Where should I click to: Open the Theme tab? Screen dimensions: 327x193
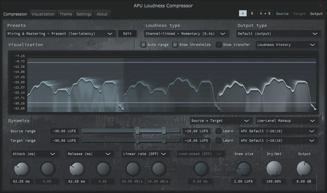(66, 14)
